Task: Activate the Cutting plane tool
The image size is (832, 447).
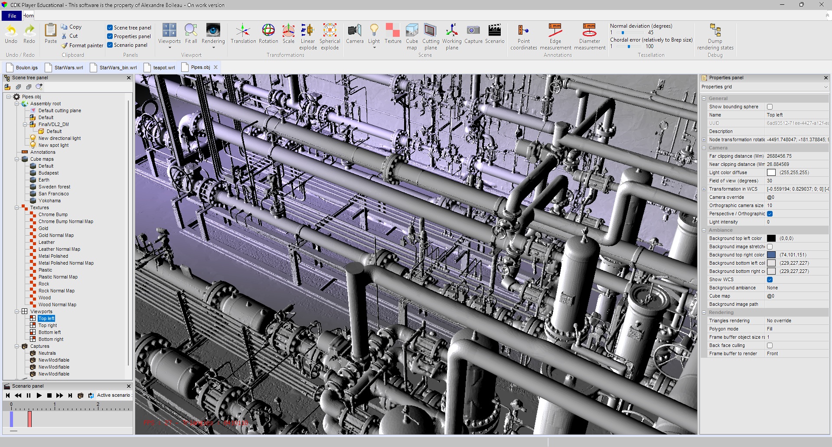Action: (x=431, y=31)
